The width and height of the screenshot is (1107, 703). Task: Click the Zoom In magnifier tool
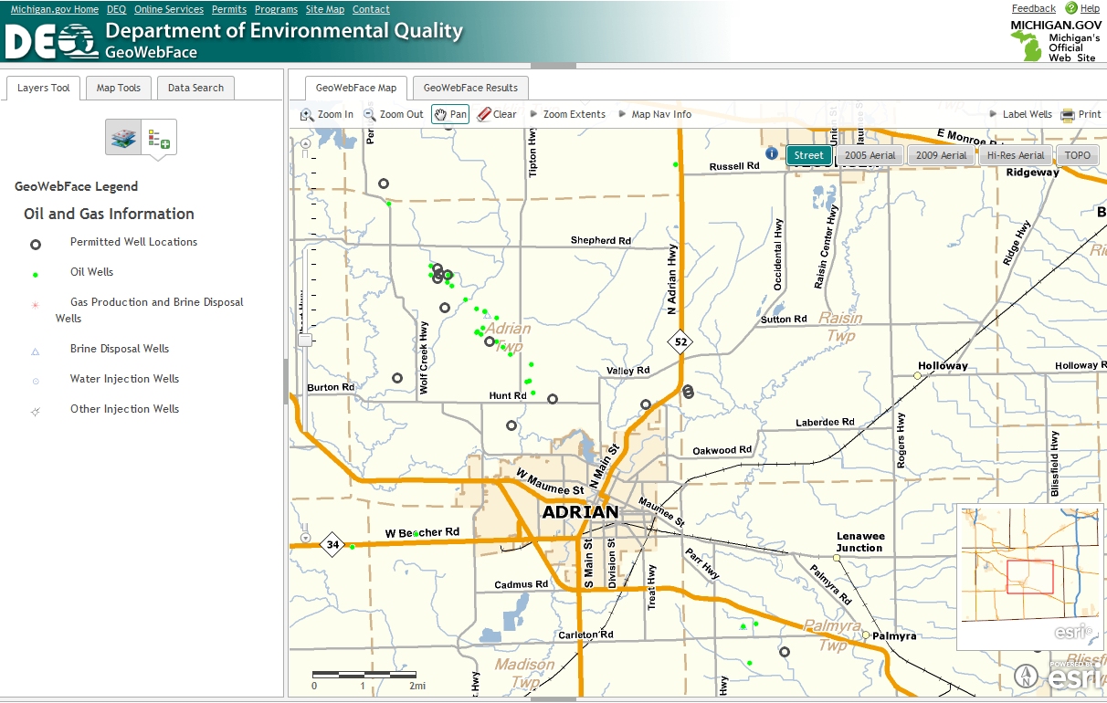(x=326, y=114)
